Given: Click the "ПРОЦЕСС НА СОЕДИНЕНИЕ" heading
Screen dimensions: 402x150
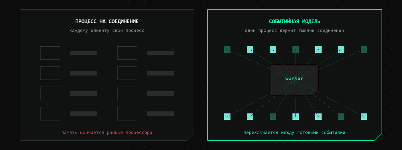Looking at the screenshot, I should click(107, 21).
